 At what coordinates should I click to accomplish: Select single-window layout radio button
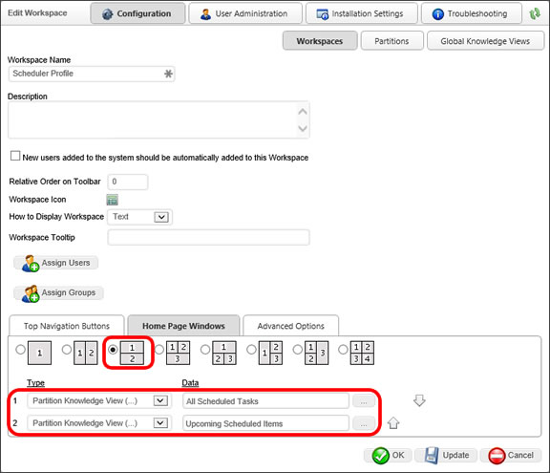(20, 350)
